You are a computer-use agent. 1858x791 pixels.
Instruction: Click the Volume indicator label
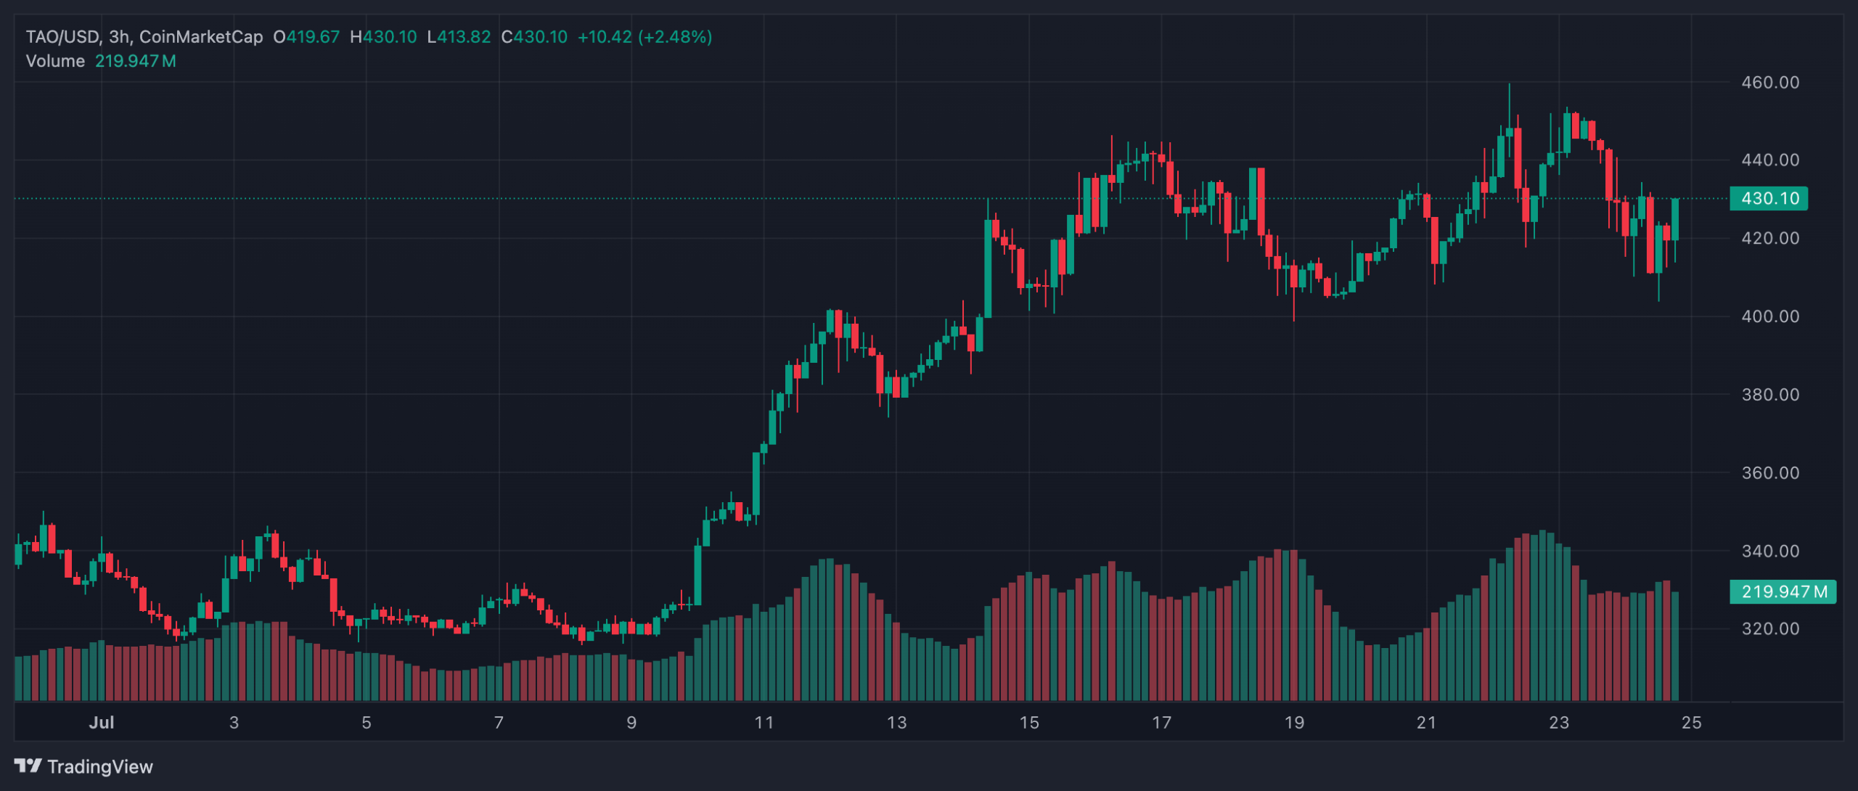click(55, 61)
